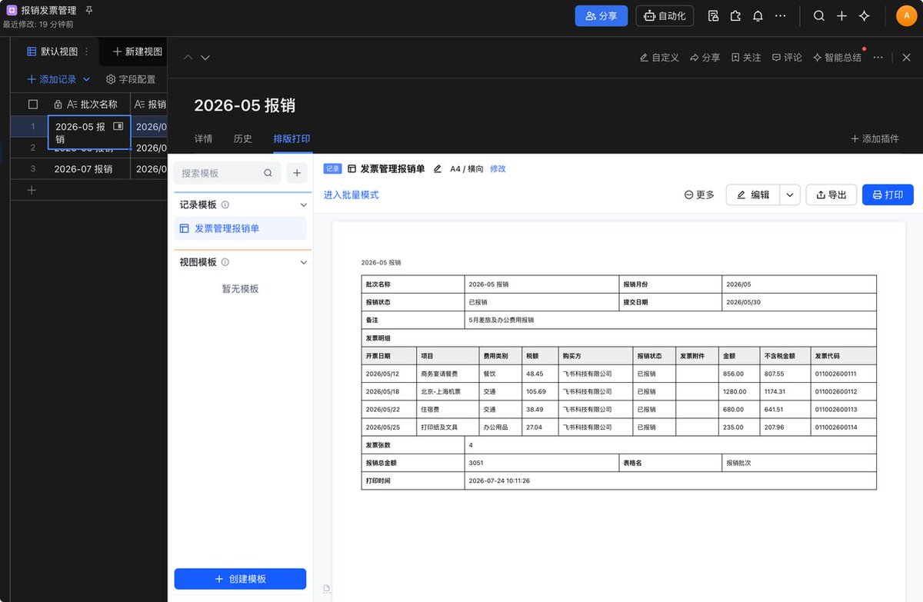Open 智能总结 in record panel
Screen dimensions: 923x602
click(837, 58)
